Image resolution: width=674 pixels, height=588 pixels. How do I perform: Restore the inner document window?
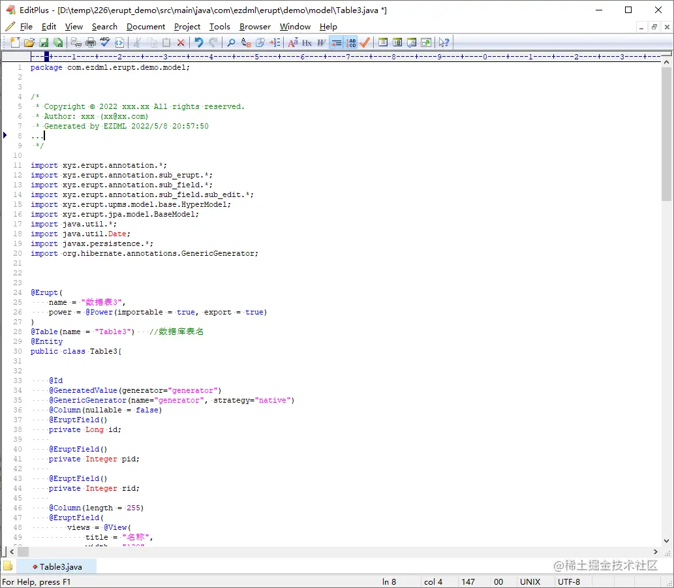click(654, 27)
